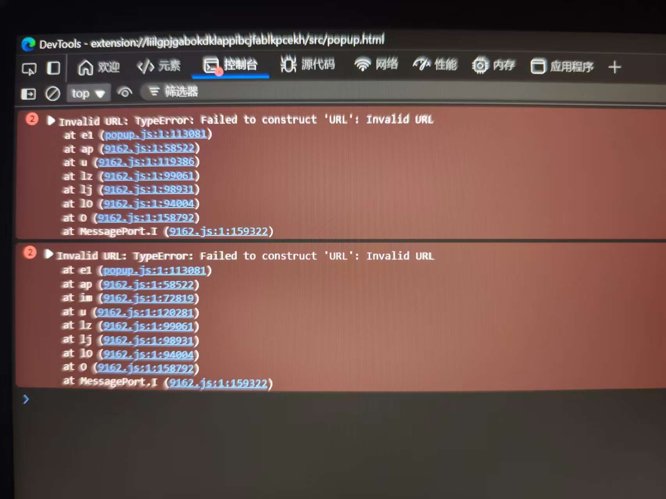
Task: Collapse the first Invalid URL error
Action: pos(51,121)
